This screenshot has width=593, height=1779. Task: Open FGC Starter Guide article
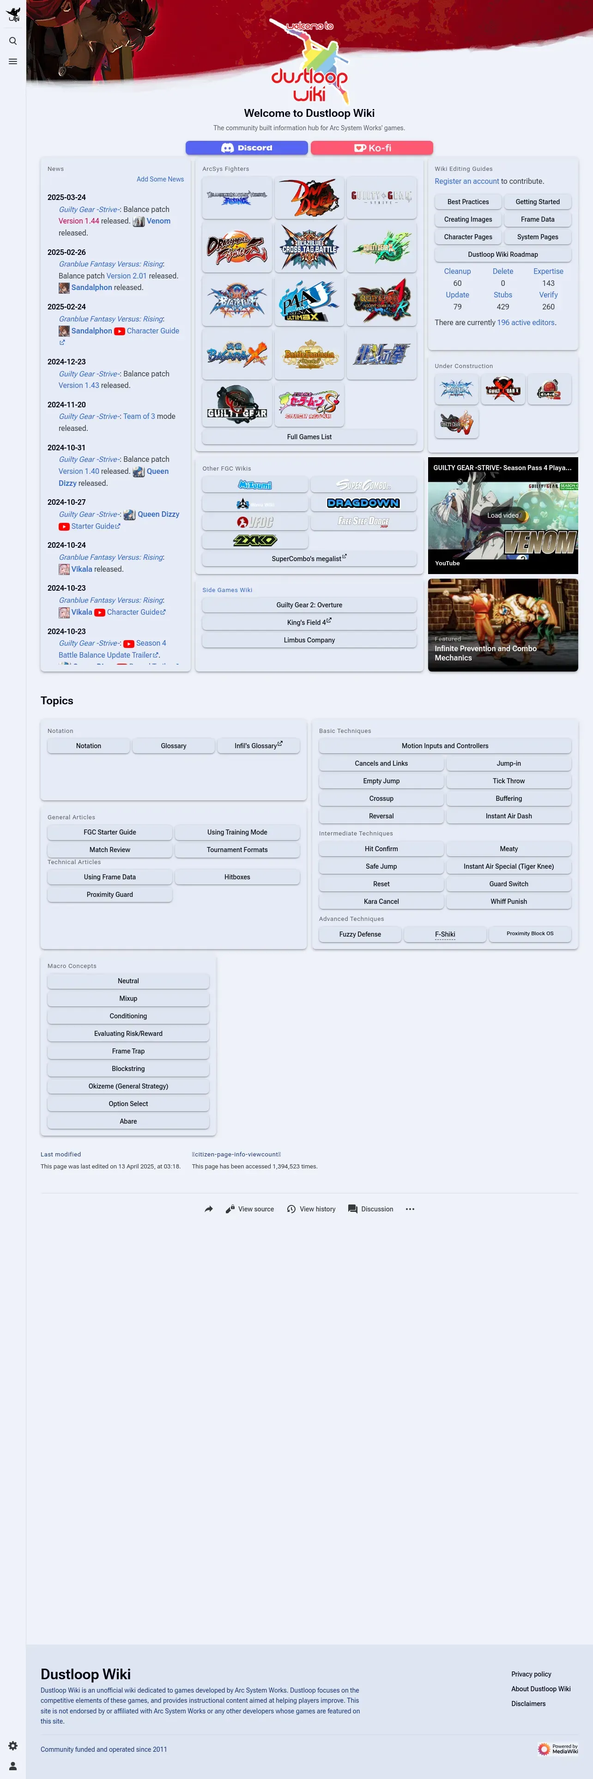[x=110, y=832]
